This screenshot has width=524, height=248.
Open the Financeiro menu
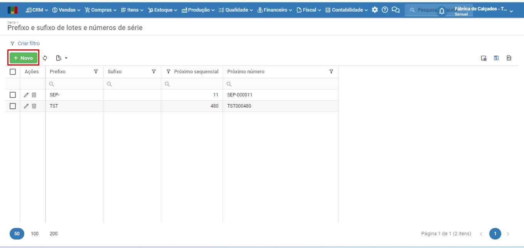point(274,10)
